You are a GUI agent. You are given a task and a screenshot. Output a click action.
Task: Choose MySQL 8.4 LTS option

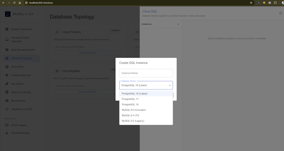(146, 115)
